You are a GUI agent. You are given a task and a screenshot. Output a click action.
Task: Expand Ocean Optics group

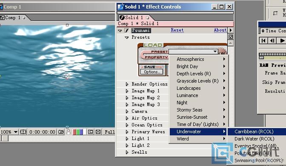tap(127, 125)
